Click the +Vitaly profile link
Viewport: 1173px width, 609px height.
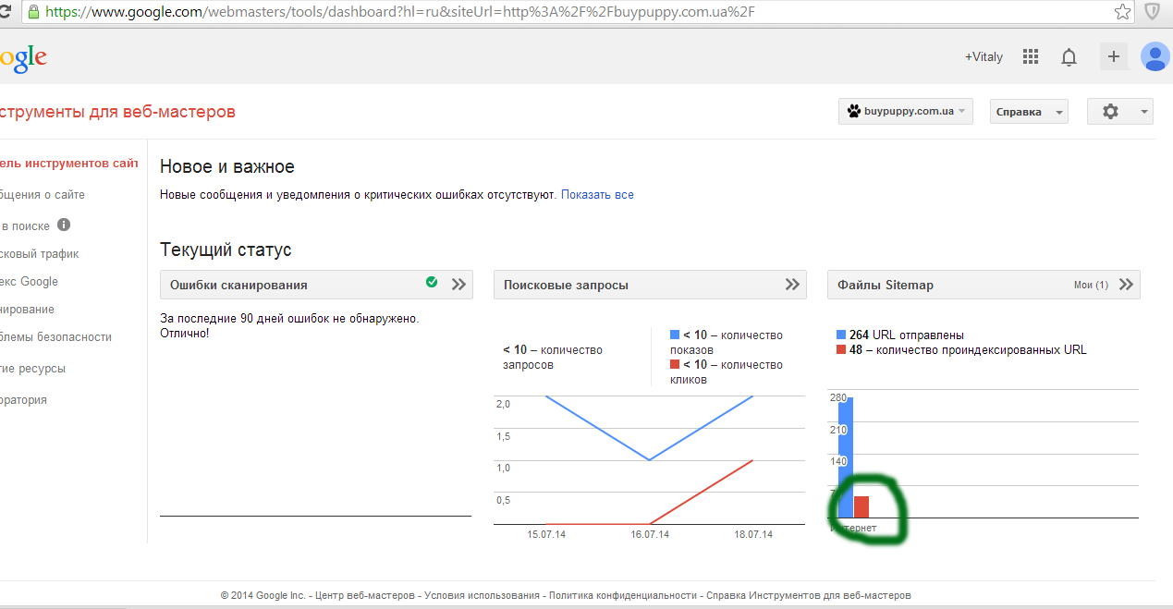[984, 57]
